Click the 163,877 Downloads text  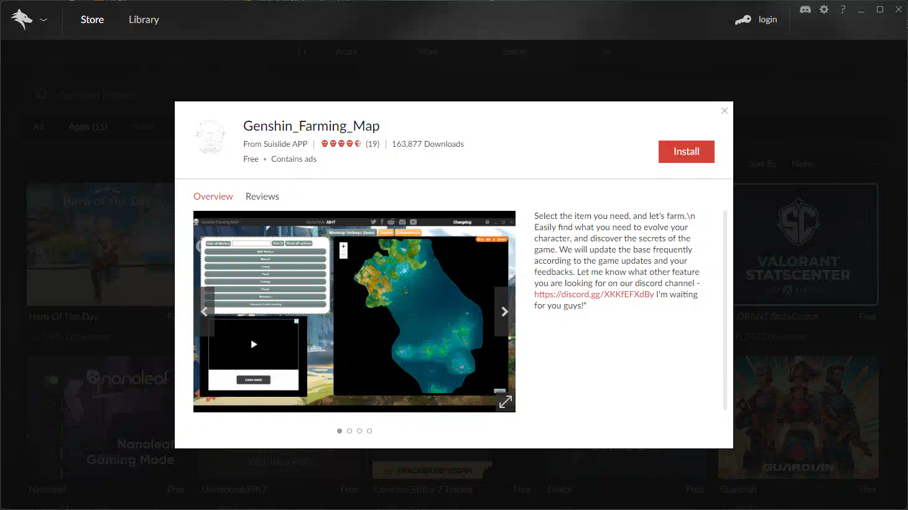[428, 144]
